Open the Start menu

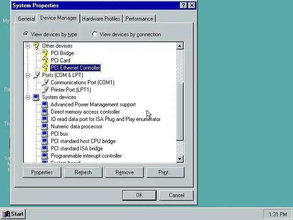(13, 214)
